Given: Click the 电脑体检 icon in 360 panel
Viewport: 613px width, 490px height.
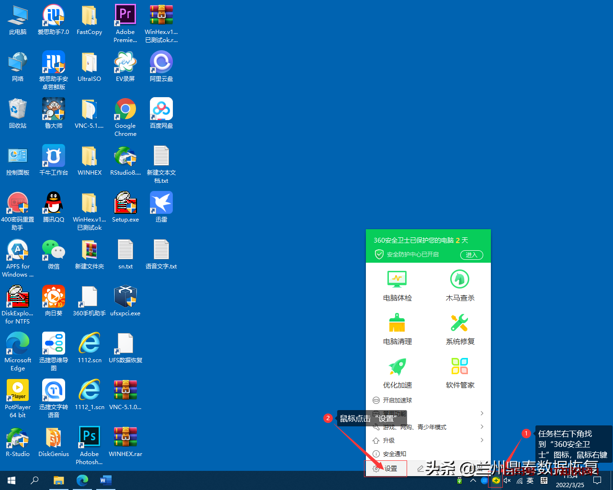Looking at the screenshot, I should tap(397, 286).
